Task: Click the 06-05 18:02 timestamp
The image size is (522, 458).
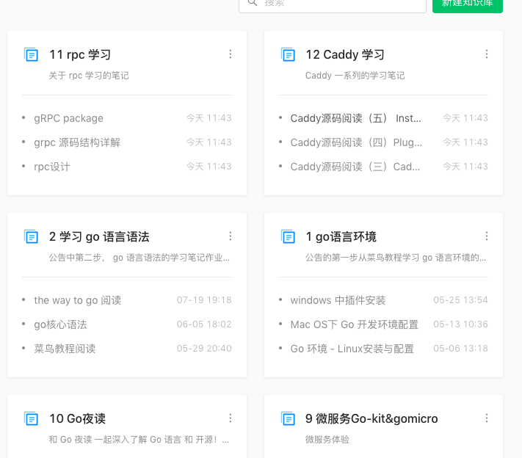Action: [x=204, y=324]
